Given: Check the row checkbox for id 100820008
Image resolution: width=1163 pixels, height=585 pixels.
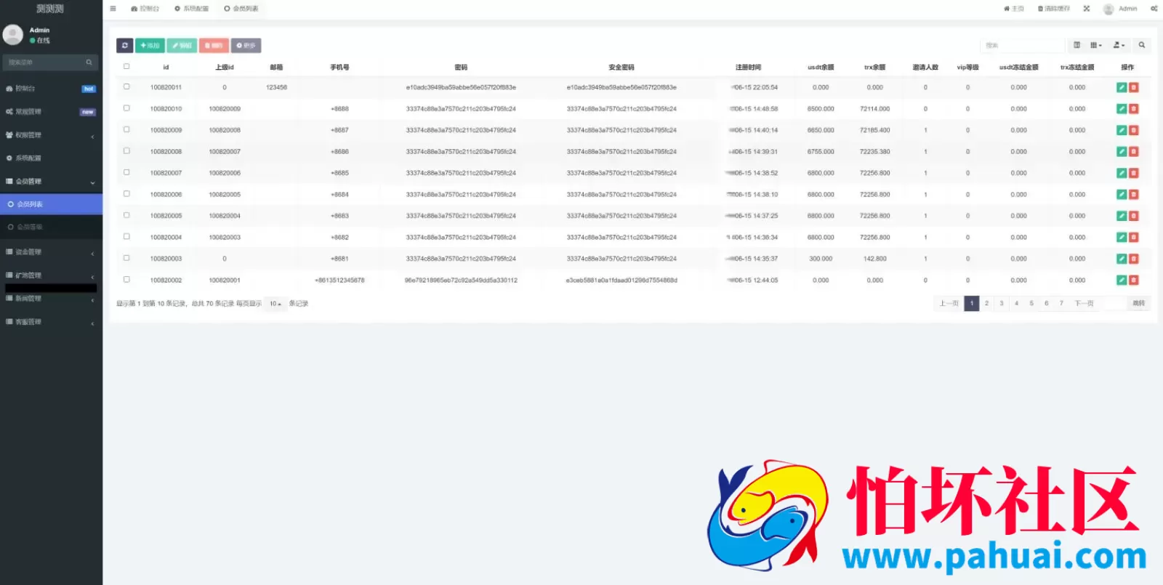Looking at the screenshot, I should [x=126, y=151].
